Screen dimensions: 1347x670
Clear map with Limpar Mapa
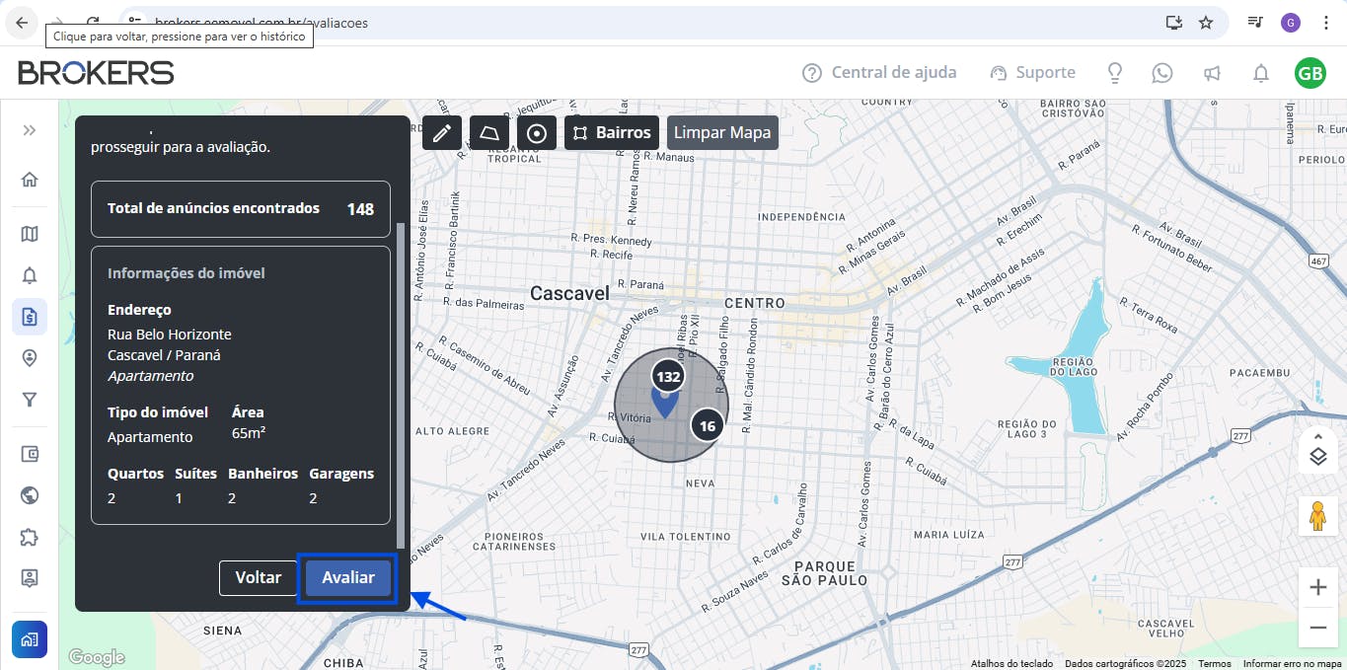pyautogui.click(x=722, y=133)
